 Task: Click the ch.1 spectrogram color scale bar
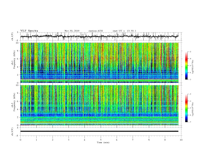pyautogui.click(x=186, y=65)
